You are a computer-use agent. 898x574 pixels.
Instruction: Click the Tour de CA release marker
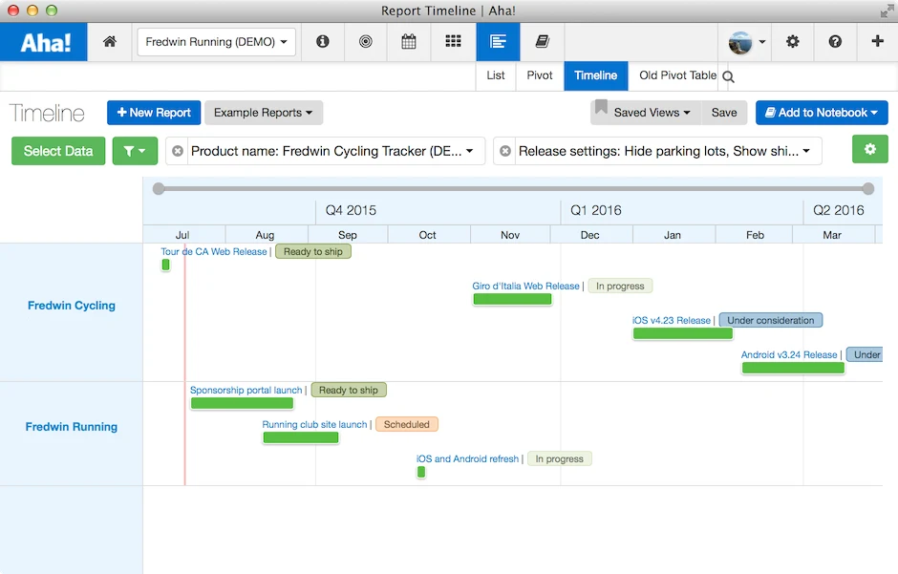(x=165, y=265)
